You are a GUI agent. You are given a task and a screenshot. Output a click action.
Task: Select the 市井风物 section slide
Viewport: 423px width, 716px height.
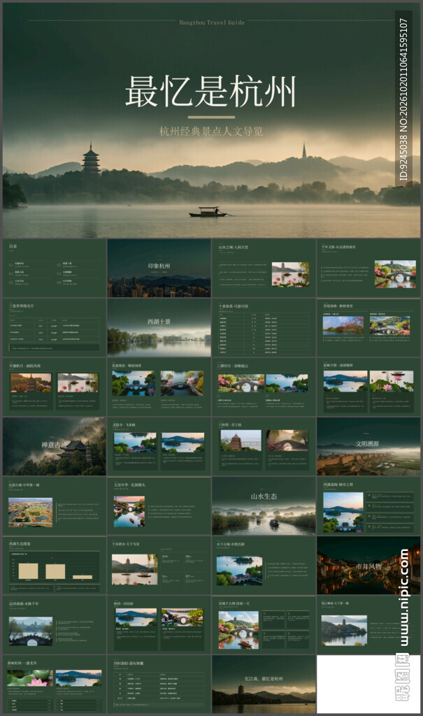pos(368,565)
